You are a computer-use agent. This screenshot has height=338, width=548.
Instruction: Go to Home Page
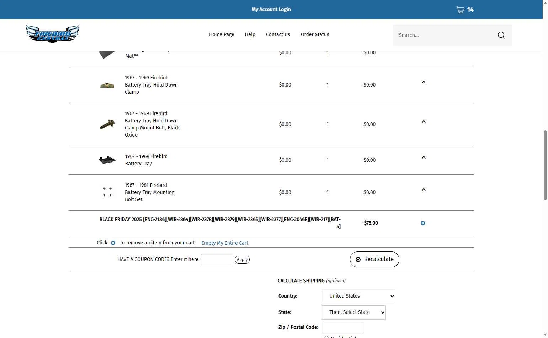[222, 34]
